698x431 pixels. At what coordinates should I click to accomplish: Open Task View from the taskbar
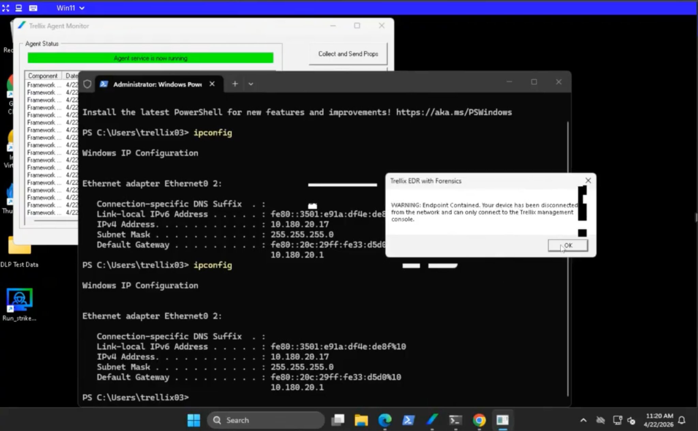click(x=338, y=420)
